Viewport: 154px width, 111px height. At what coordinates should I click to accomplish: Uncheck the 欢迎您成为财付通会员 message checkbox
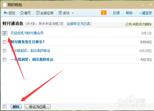pyautogui.click(x=5, y=33)
